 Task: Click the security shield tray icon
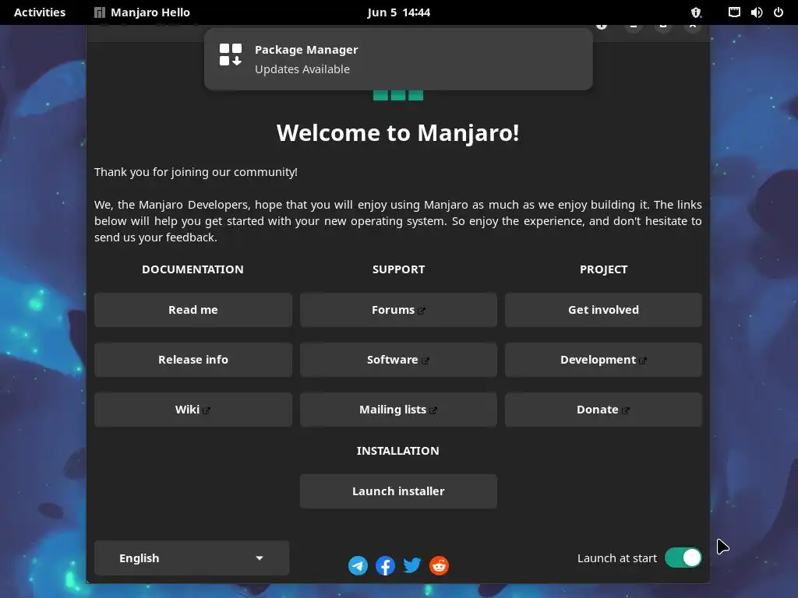click(x=696, y=12)
